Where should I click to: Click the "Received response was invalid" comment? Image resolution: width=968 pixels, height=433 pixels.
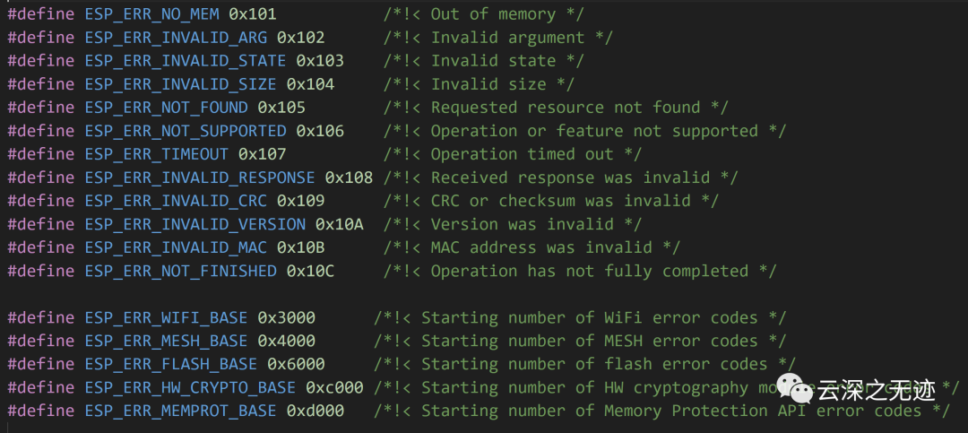click(570, 178)
